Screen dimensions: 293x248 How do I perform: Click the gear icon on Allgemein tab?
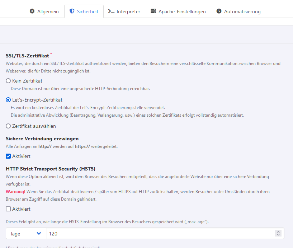pyautogui.click(x=32, y=11)
